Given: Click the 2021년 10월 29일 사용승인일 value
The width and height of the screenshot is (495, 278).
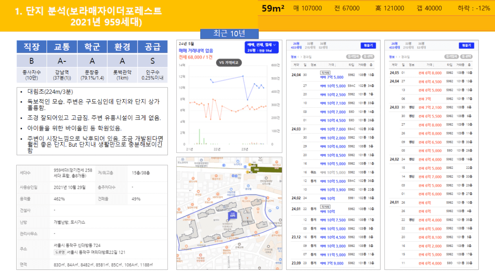Looking at the screenshot, I should coord(70,187).
